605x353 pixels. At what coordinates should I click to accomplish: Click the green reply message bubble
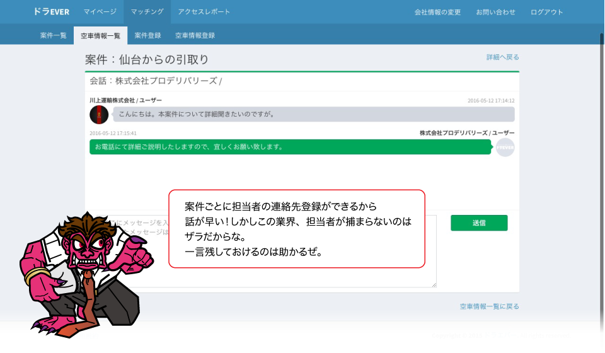coord(290,147)
